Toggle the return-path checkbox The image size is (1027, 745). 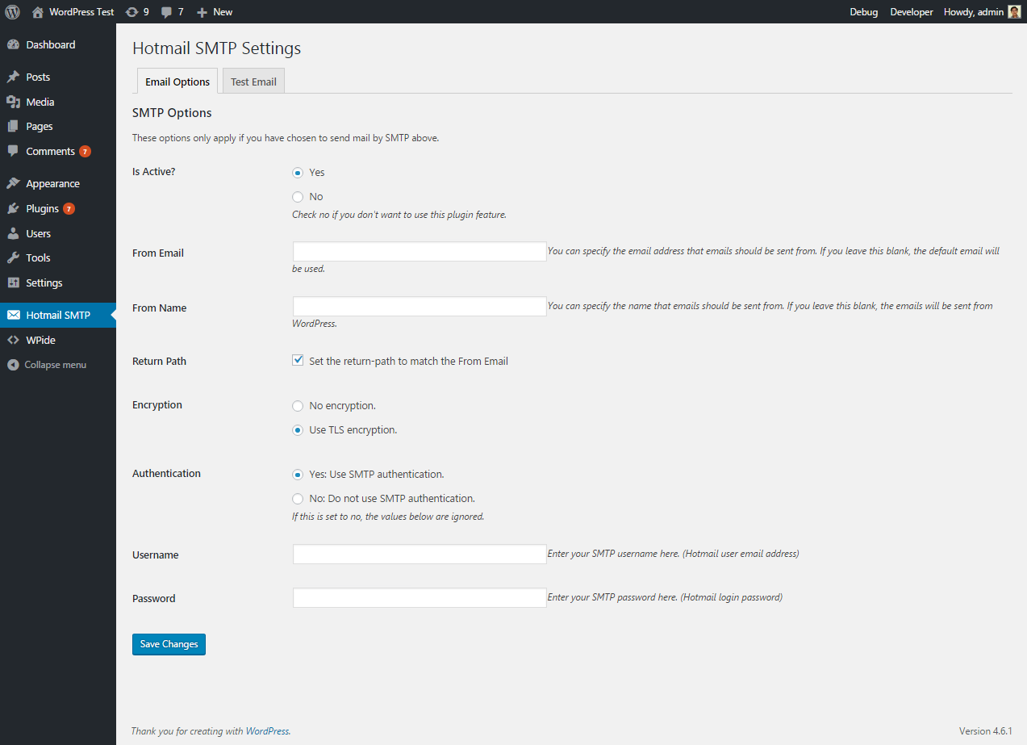tap(298, 361)
